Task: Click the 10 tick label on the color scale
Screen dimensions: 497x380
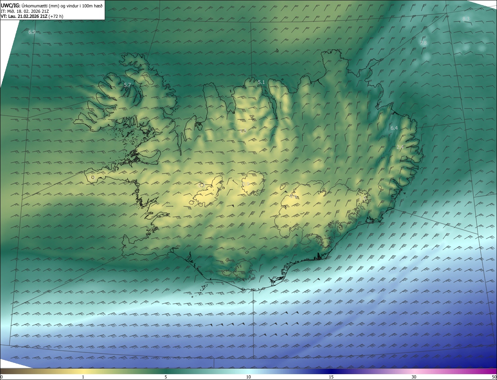Action: 248,377
